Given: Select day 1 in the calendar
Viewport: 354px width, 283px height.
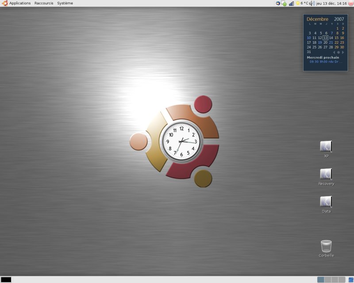Looking at the screenshot, I should point(338,28).
